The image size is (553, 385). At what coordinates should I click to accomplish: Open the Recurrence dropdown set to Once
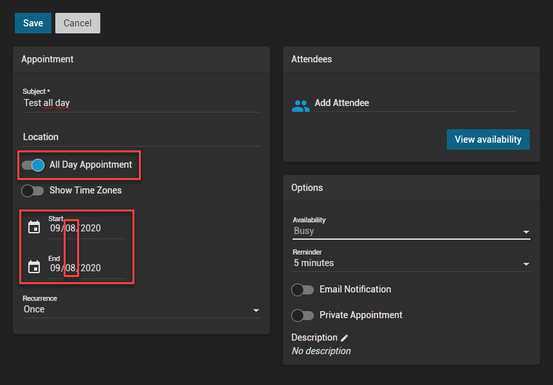(141, 309)
